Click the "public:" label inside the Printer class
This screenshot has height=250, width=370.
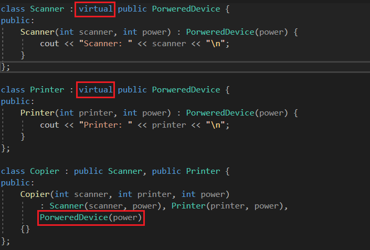(18, 101)
